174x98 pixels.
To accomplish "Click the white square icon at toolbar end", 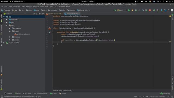I will (x=172, y=10).
